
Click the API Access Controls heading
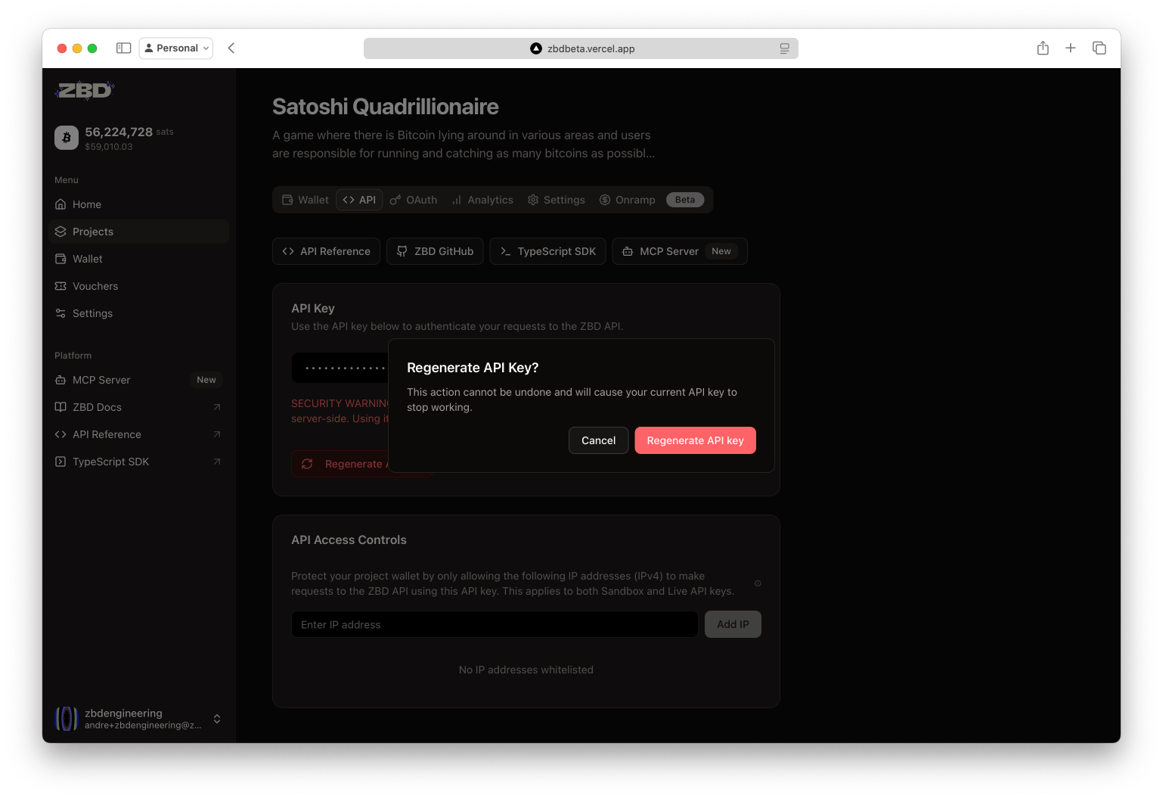coord(349,539)
